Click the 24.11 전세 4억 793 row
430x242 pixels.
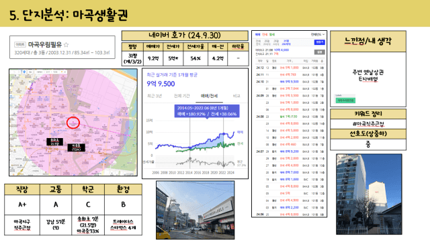pyautogui.click(x=290, y=74)
